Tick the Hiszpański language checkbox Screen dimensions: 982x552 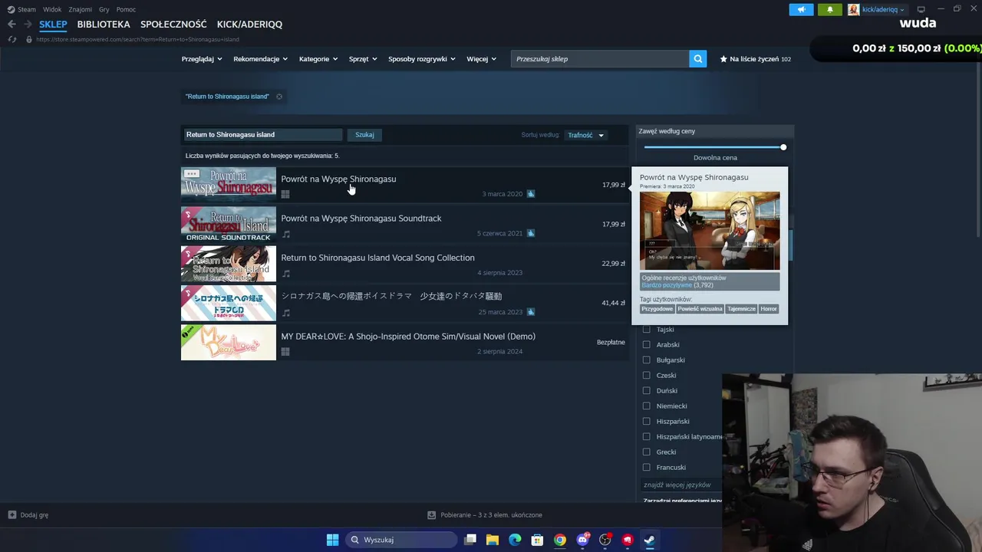[x=646, y=422]
